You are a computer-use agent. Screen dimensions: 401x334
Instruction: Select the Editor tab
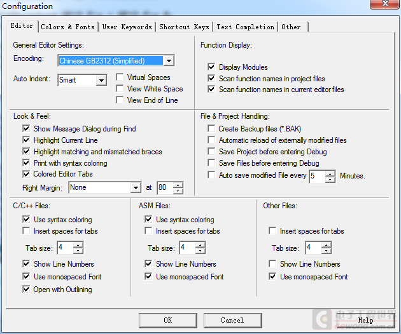tap(22, 26)
